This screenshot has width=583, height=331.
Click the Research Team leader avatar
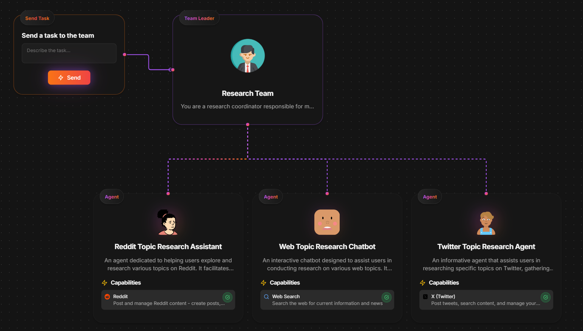coord(247,56)
